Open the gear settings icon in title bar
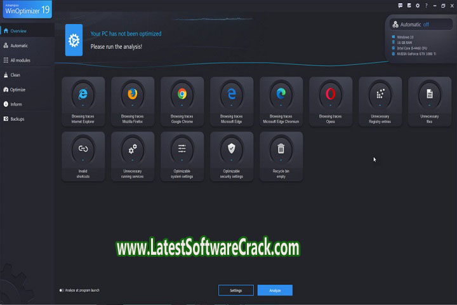Viewport: 457px width, 305px height. (x=418, y=5)
